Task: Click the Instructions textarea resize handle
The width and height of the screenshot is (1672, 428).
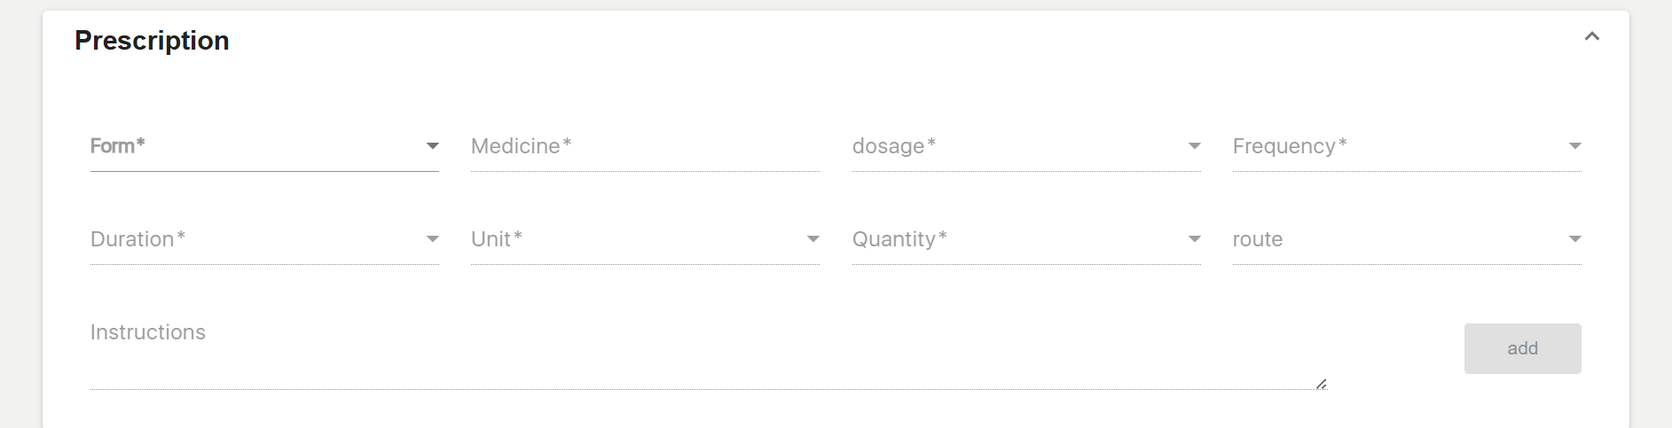Action: [1321, 384]
